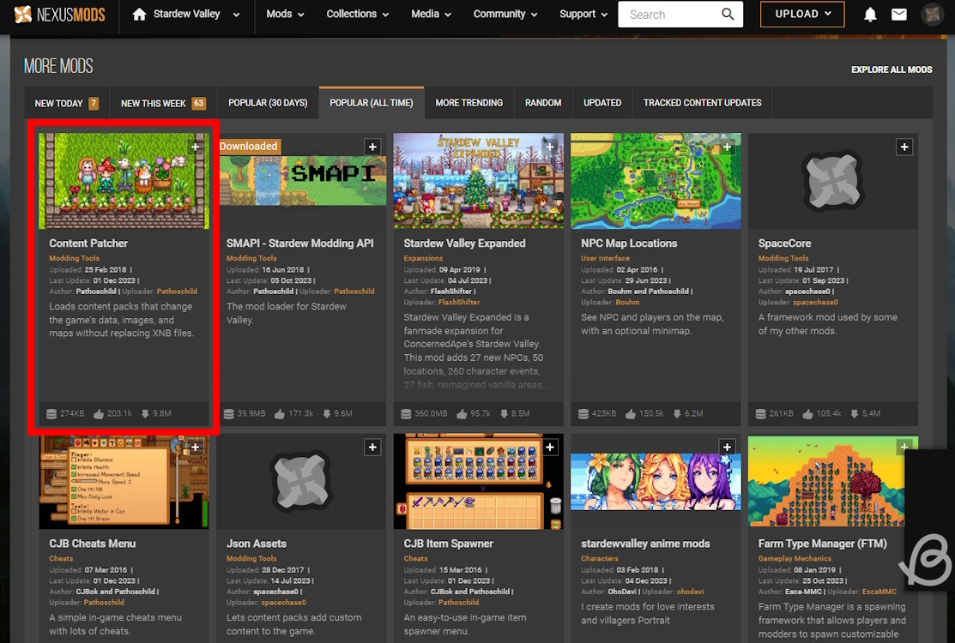Click your profile avatar icon

(x=932, y=15)
